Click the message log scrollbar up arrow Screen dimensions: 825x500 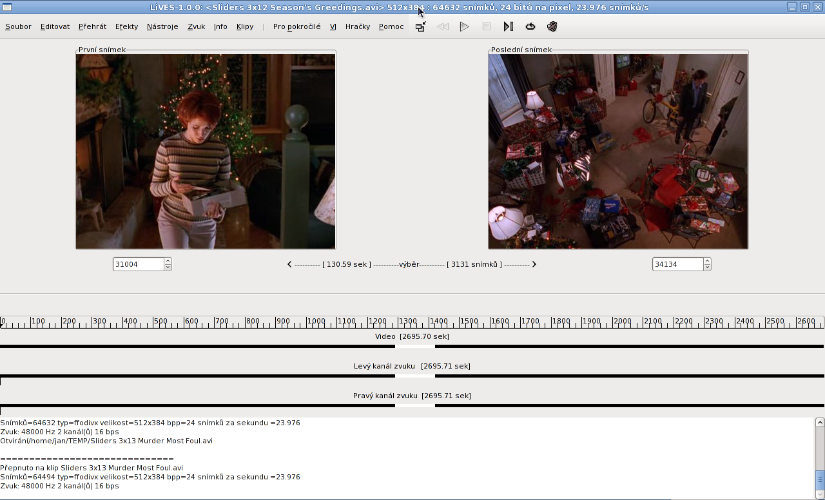tap(820, 423)
